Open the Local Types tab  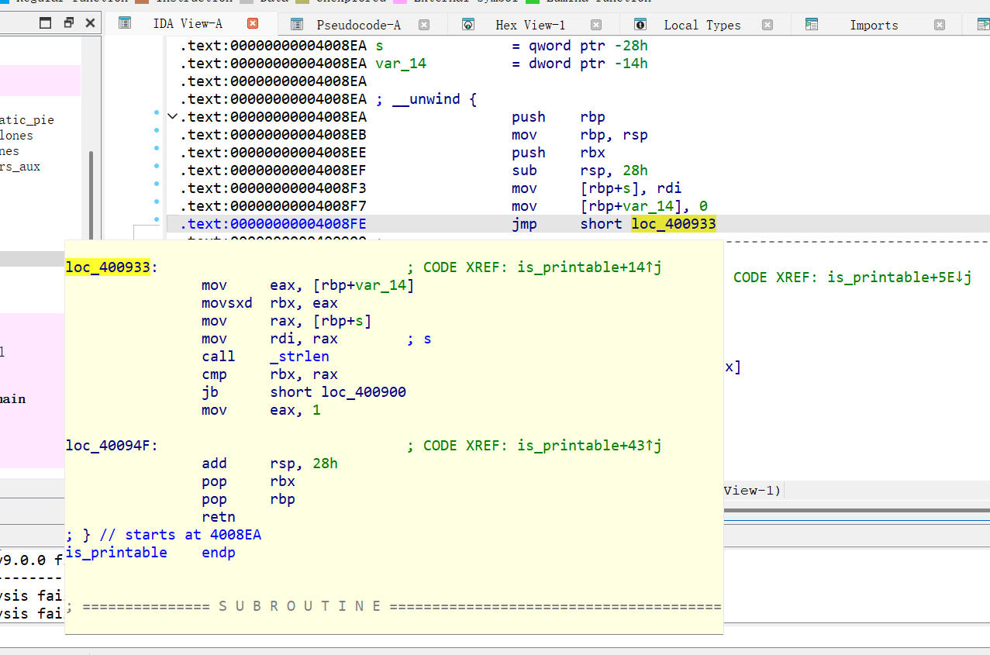pyautogui.click(x=702, y=25)
